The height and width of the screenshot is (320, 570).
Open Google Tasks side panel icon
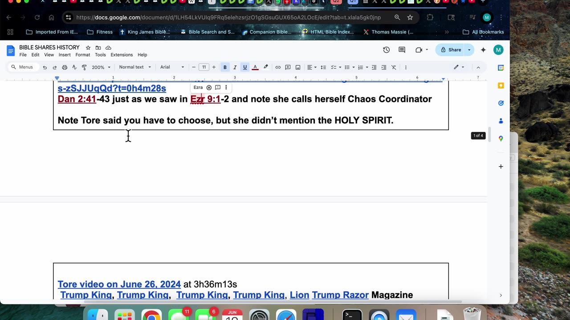click(501, 103)
